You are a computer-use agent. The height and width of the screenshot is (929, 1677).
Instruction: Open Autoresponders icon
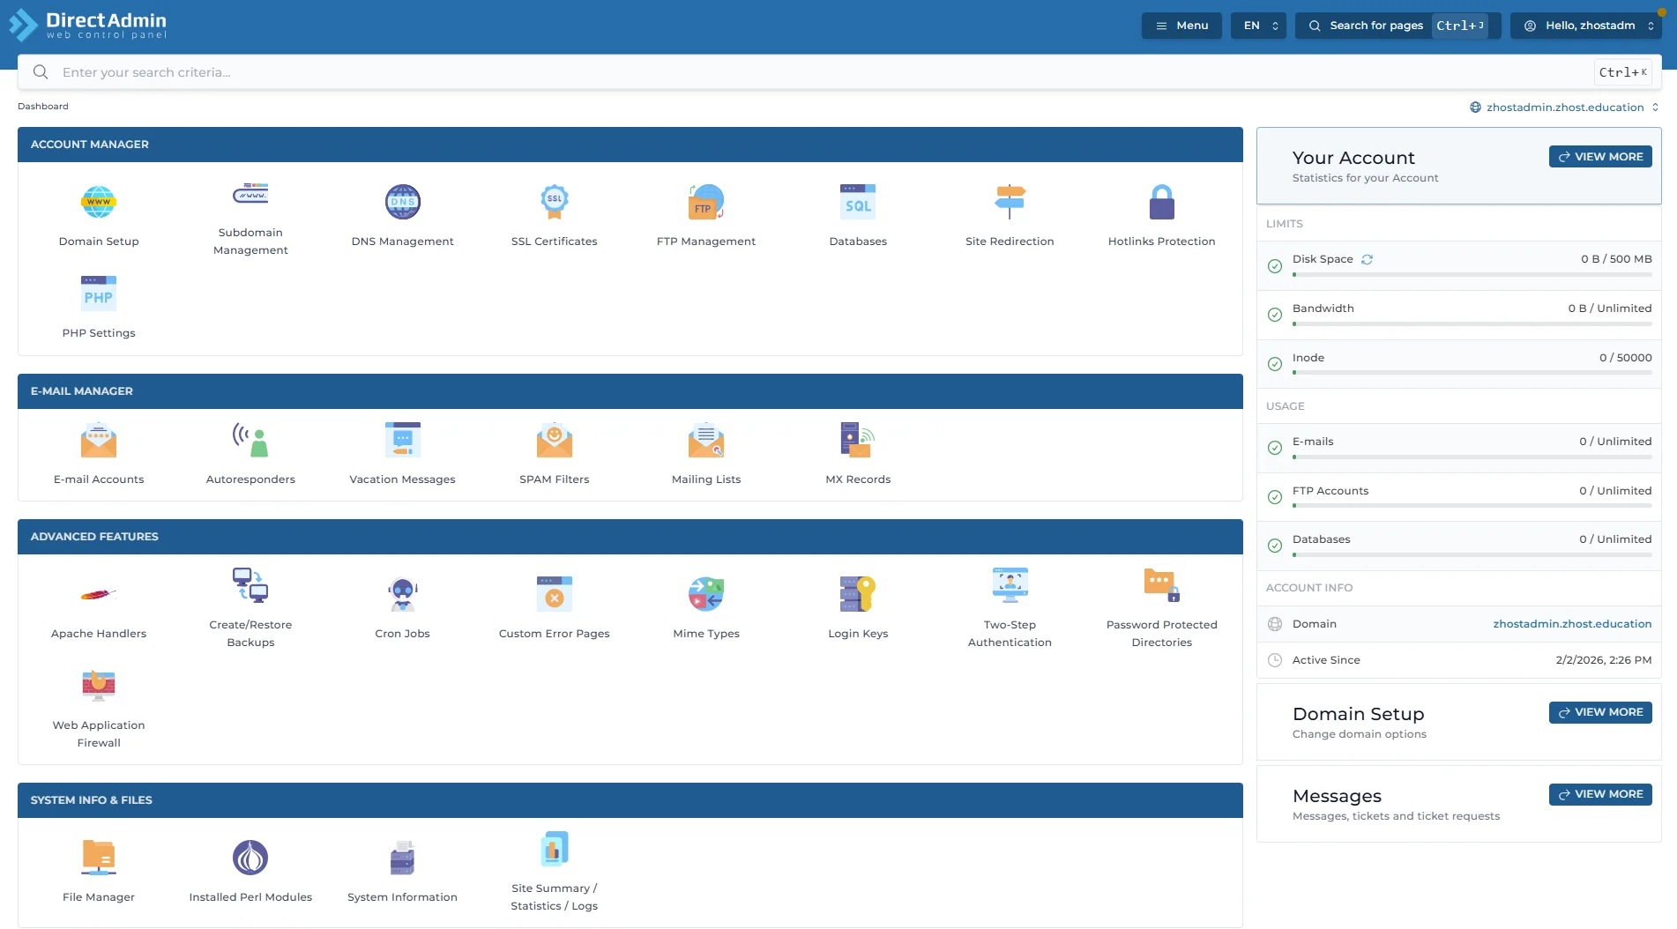pyautogui.click(x=250, y=440)
